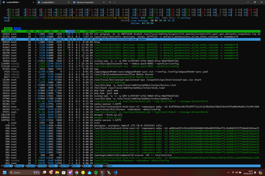This screenshot has height=176, width=265.
Task: Switch to htop Main tab
Action: click(8, 29)
